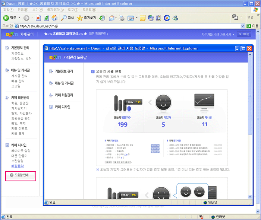Click the main window scrollbar up arrow

pyautogui.click(x=258, y=32)
